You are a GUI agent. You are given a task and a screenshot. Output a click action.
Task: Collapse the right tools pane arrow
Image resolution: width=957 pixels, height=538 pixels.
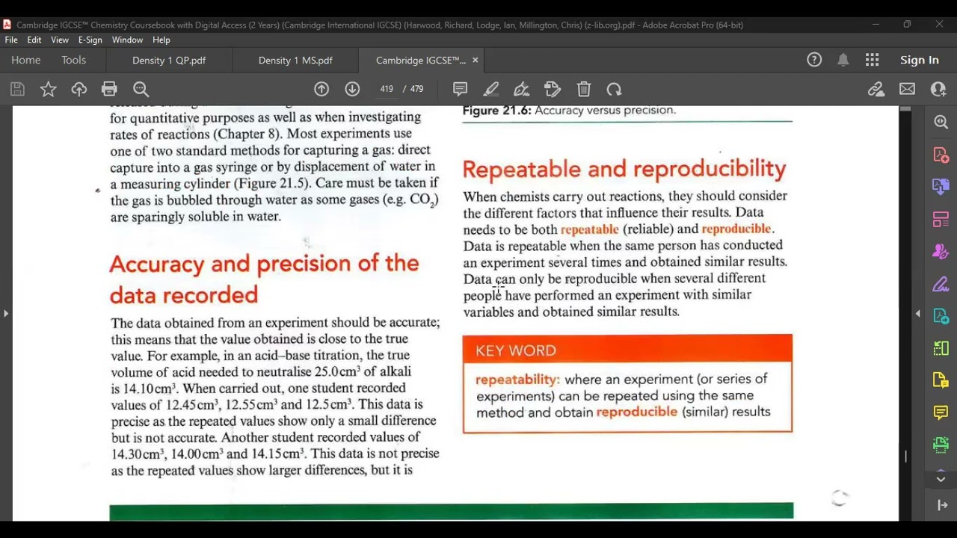942,506
